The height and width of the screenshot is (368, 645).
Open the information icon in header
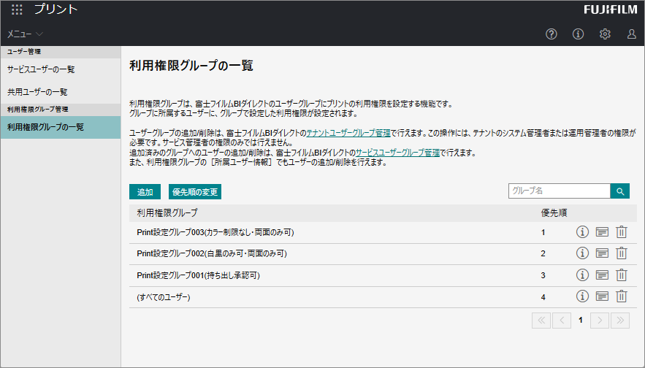tap(578, 34)
